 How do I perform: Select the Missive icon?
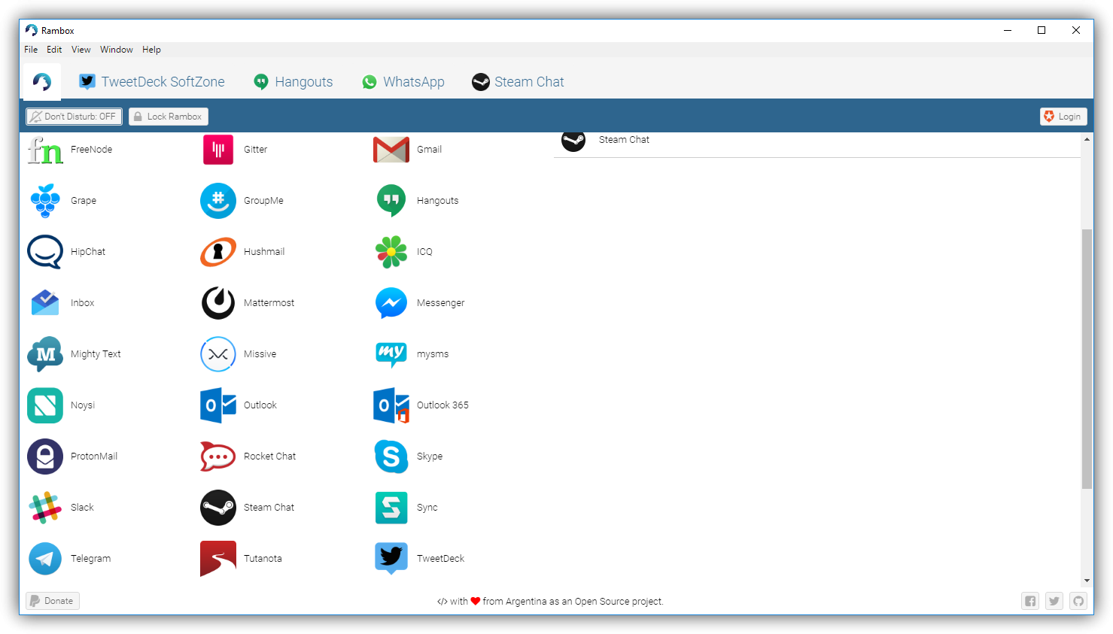point(218,354)
